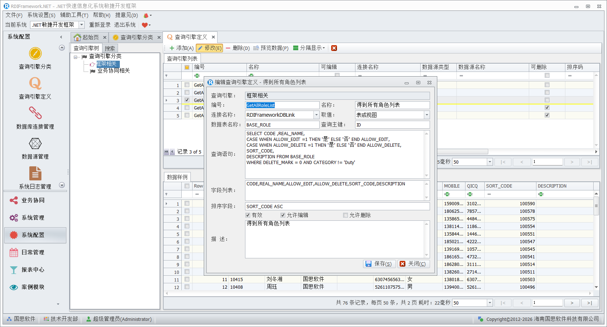Expand the 取值 dropdown list

pyautogui.click(x=427, y=115)
